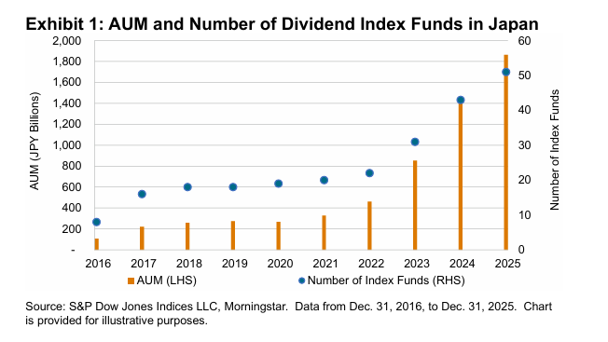Click the chart title 'Exhibit 1: AUM and Number of Dividend Index Funds in Japan'

click(282, 24)
